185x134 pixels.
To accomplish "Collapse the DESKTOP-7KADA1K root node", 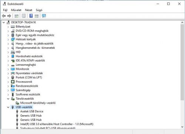I will point(4,23).
